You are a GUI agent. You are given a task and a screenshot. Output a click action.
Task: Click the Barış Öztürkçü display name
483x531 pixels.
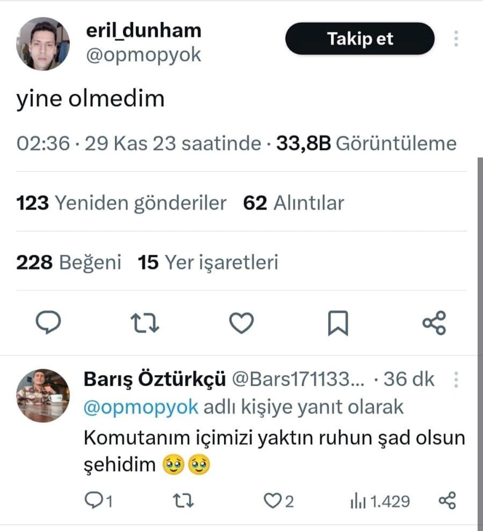coord(155,379)
